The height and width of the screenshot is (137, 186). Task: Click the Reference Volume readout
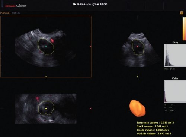click(x=155, y=123)
